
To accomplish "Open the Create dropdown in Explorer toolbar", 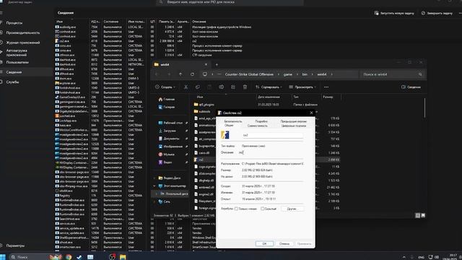I will [x=165, y=87].
